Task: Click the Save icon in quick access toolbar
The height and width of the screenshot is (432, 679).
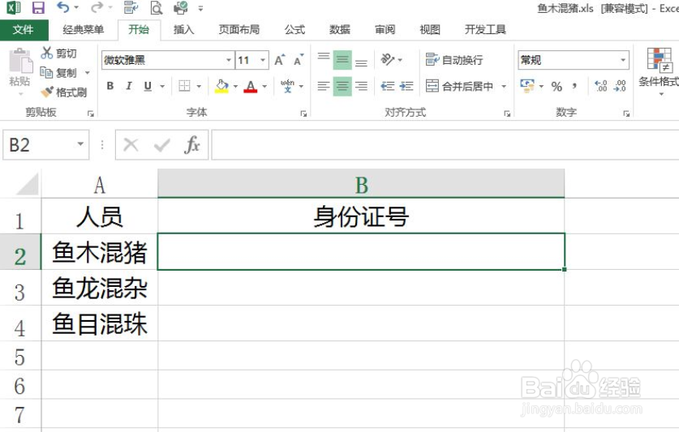Action: (x=39, y=7)
